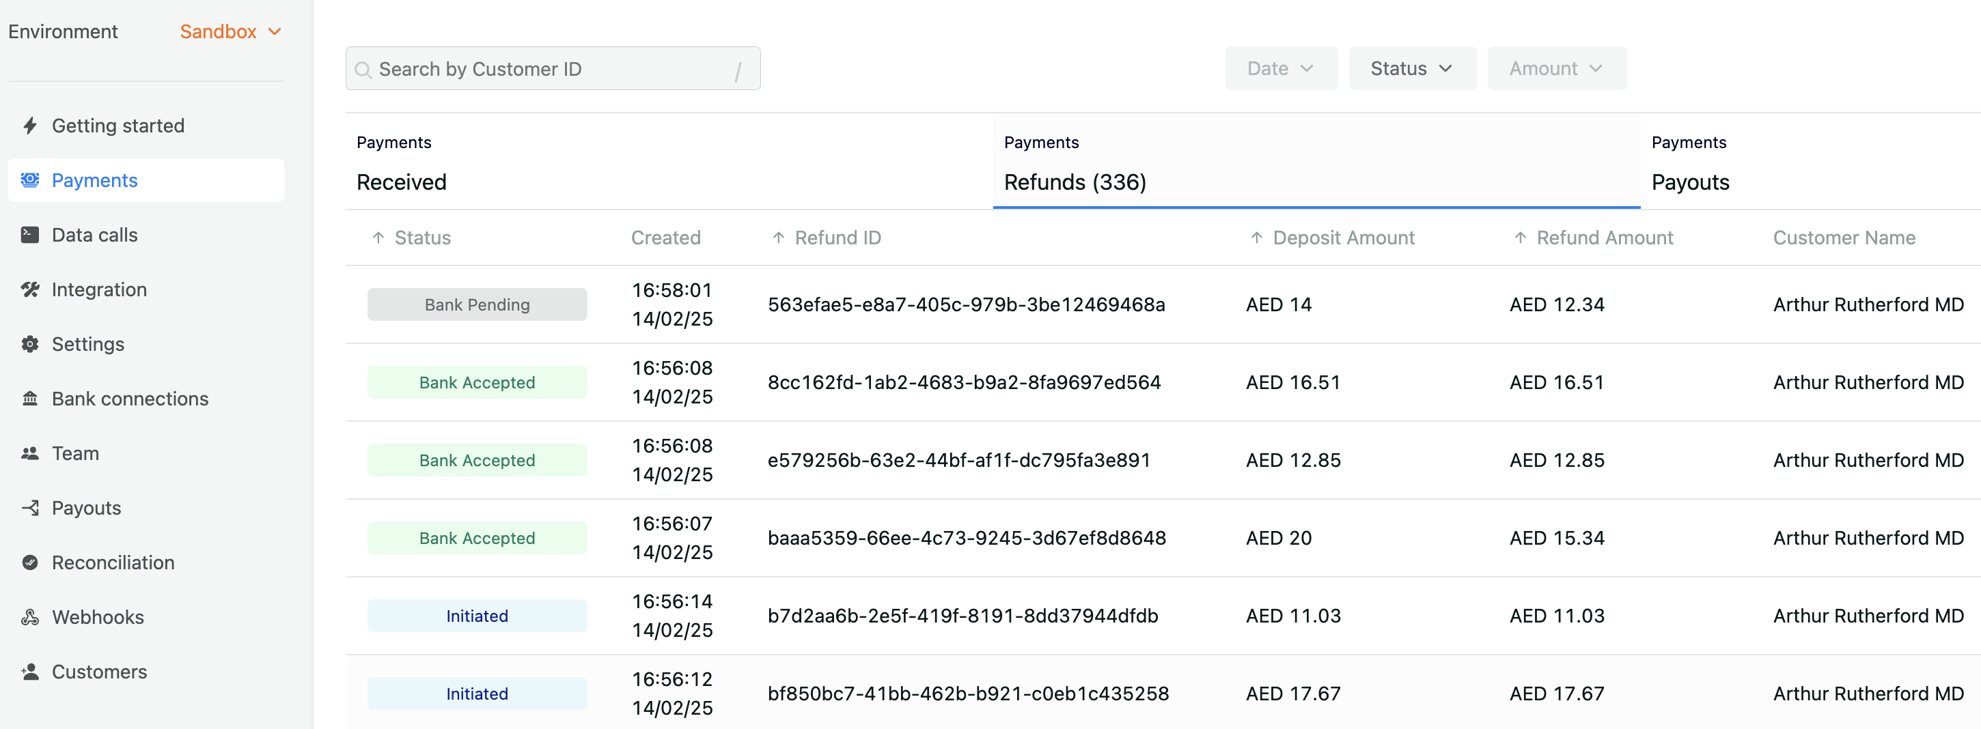The height and width of the screenshot is (729, 1981).
Task: Switch to the Received payments tab
Action: pyautogui.click(x=669, y=162)
